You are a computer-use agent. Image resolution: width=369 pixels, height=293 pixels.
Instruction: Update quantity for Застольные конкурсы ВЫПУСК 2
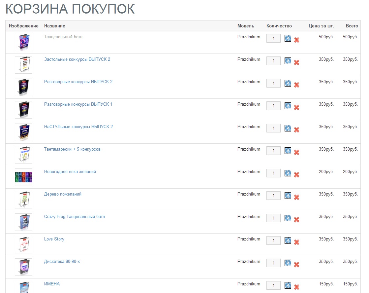(288, 60)
